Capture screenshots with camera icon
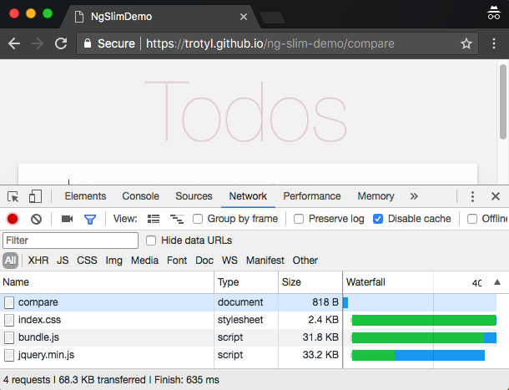Viewport: 509px width, 390px height. pos(68,219)
